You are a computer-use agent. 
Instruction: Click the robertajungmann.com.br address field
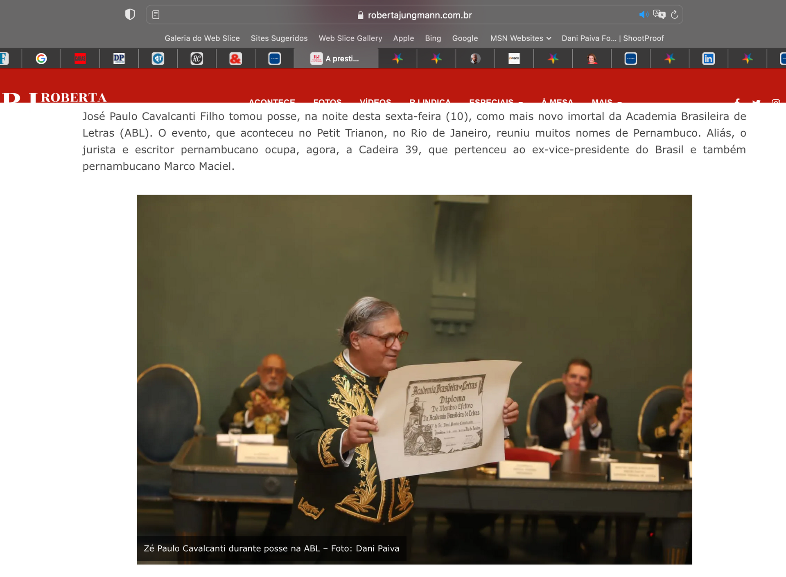(x=419, y=15)
